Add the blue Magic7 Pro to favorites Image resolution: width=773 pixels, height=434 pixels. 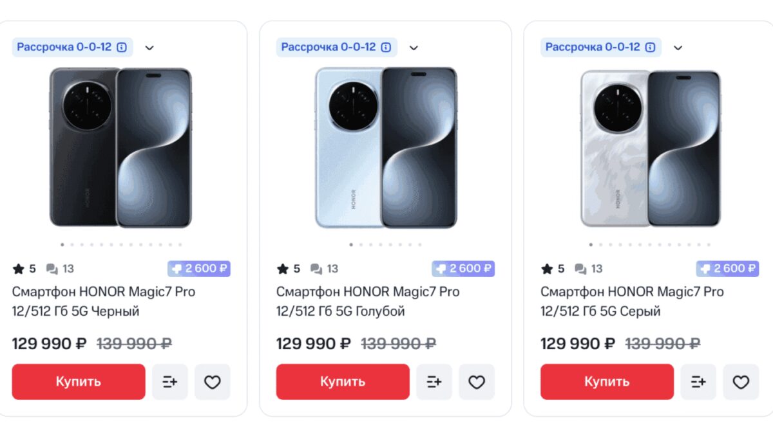(x=477, y=382)
